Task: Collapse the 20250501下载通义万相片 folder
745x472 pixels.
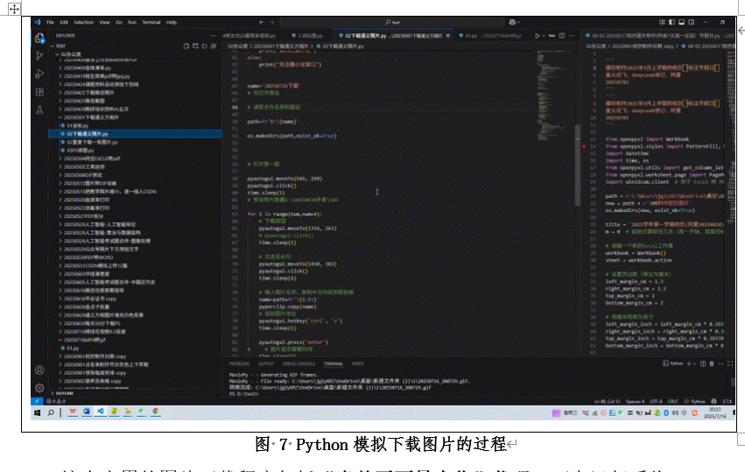Action: [90, 117]
